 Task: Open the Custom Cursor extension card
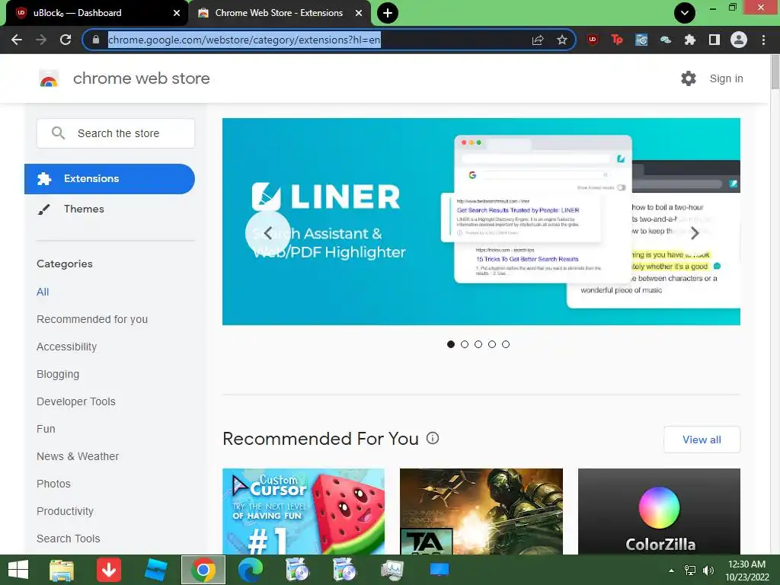click(303, 511)
